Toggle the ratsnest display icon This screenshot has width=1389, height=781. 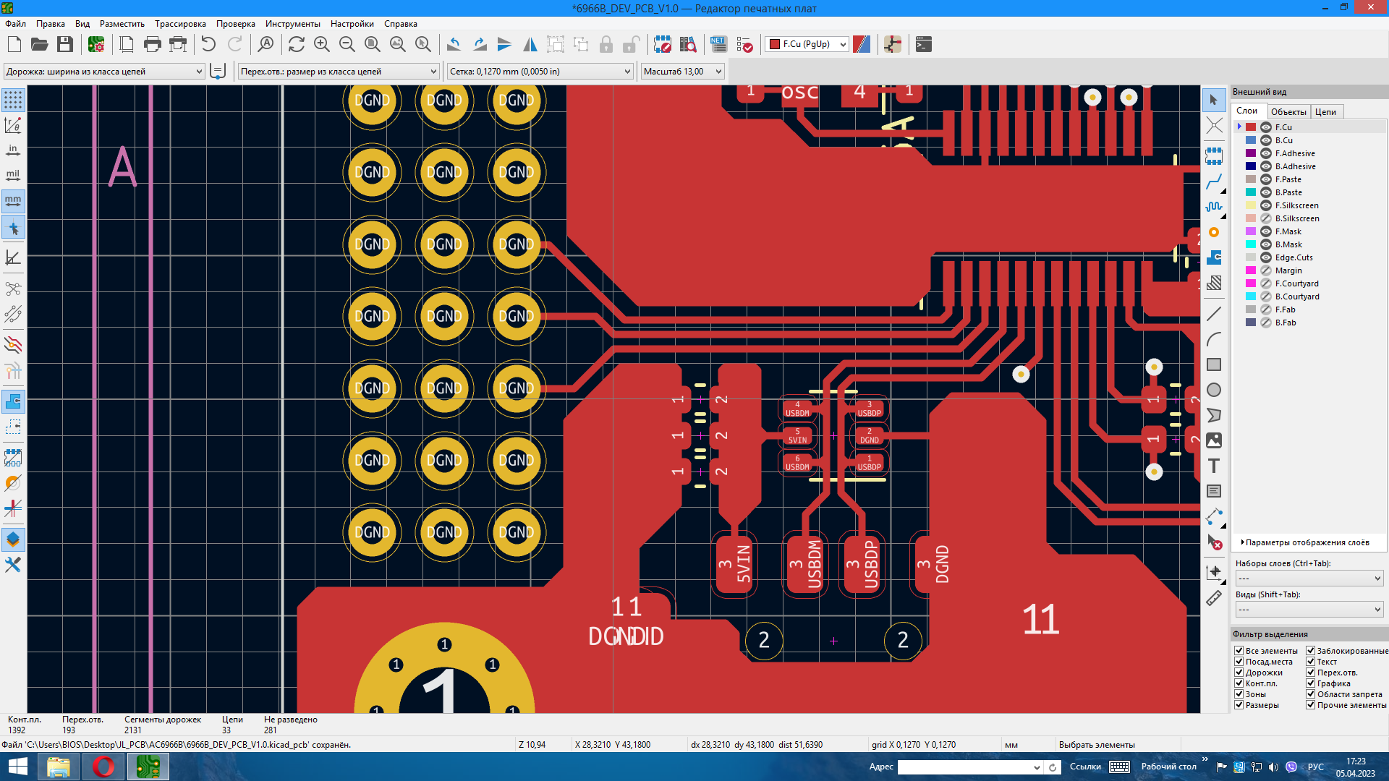click(x=13, y=289)
